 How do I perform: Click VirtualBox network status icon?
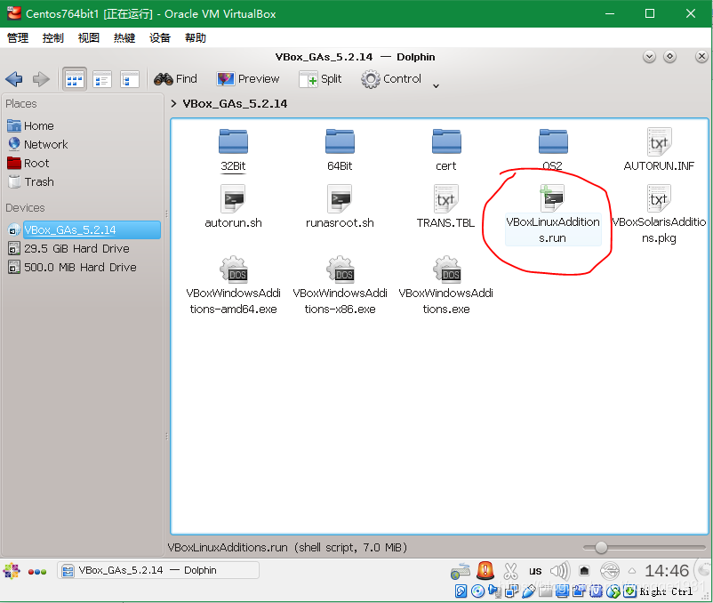tap(511, 591)
